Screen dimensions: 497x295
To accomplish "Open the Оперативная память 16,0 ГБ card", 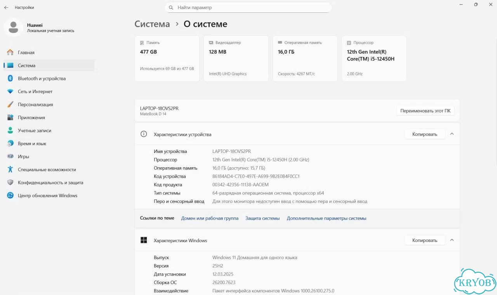I will (305, 59).
